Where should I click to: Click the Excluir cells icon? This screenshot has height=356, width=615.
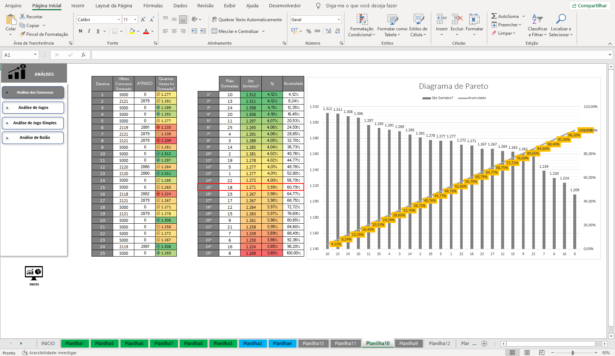457,19
